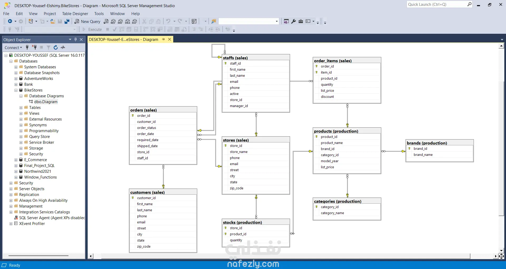Screen dimensions: 506x269
Task: Click the Open File folder icon
Action: pos(53,21)
